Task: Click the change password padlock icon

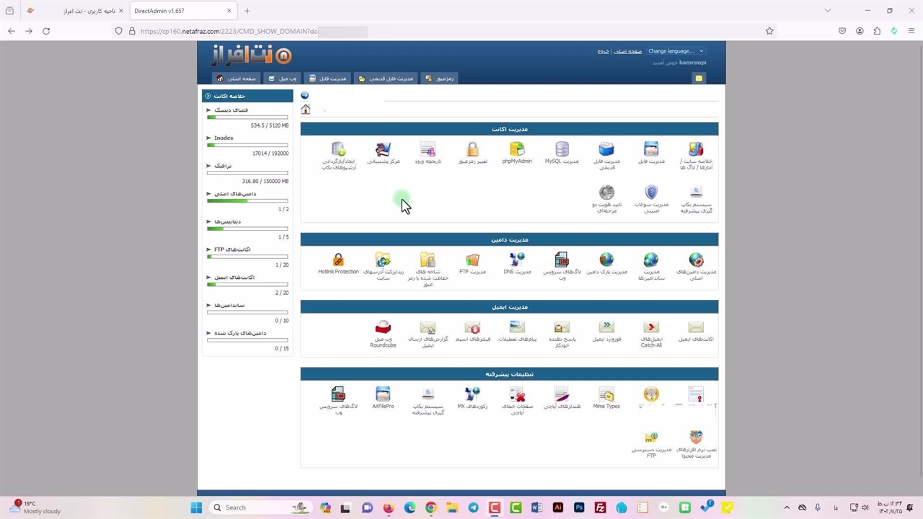Action: [472, 150]
